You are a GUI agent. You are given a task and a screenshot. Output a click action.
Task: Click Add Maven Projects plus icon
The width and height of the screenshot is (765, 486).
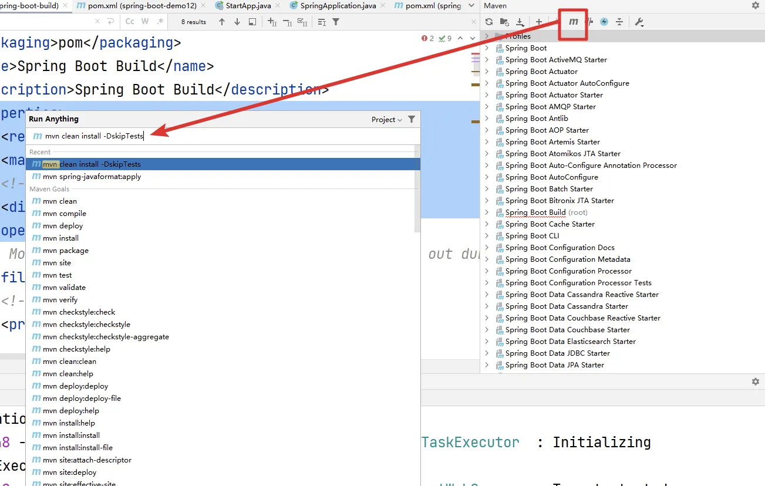[x=539, y=22]
